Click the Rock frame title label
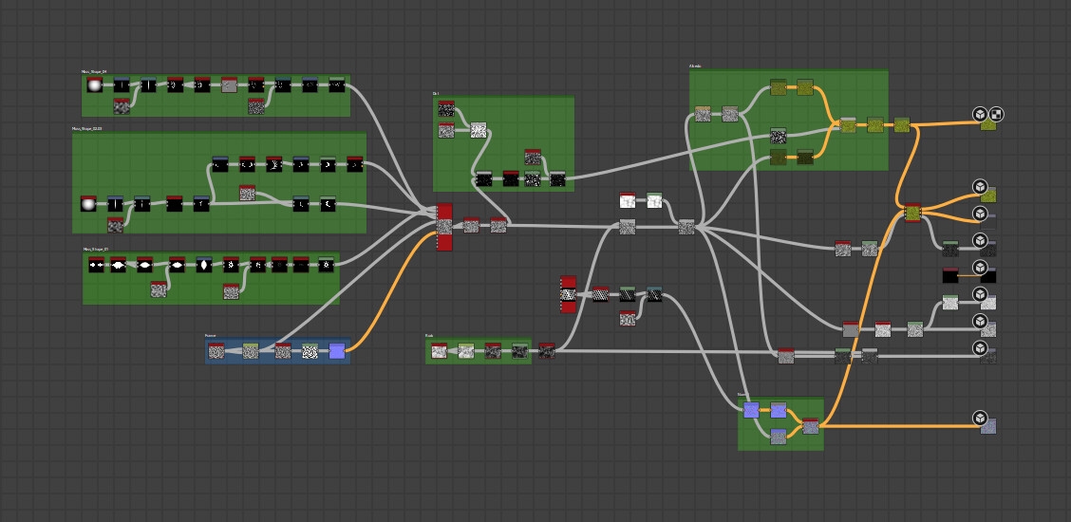This screenshot has width=1071, height=522. pos(429,335)
